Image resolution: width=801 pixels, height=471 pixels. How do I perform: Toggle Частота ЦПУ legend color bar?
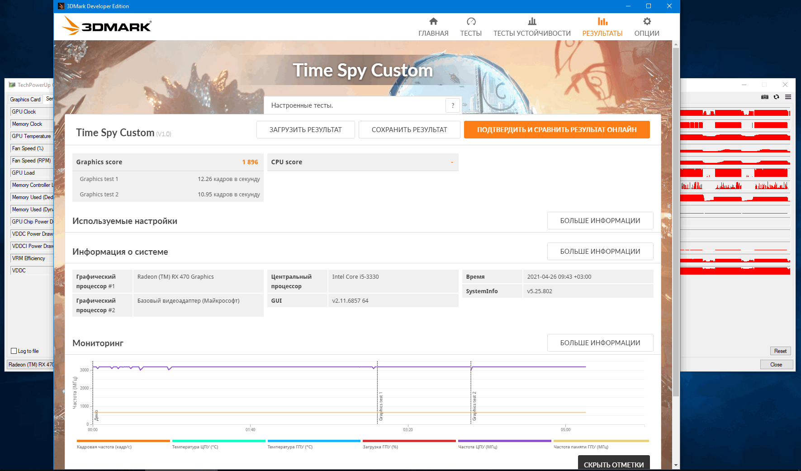pos(505,441)
